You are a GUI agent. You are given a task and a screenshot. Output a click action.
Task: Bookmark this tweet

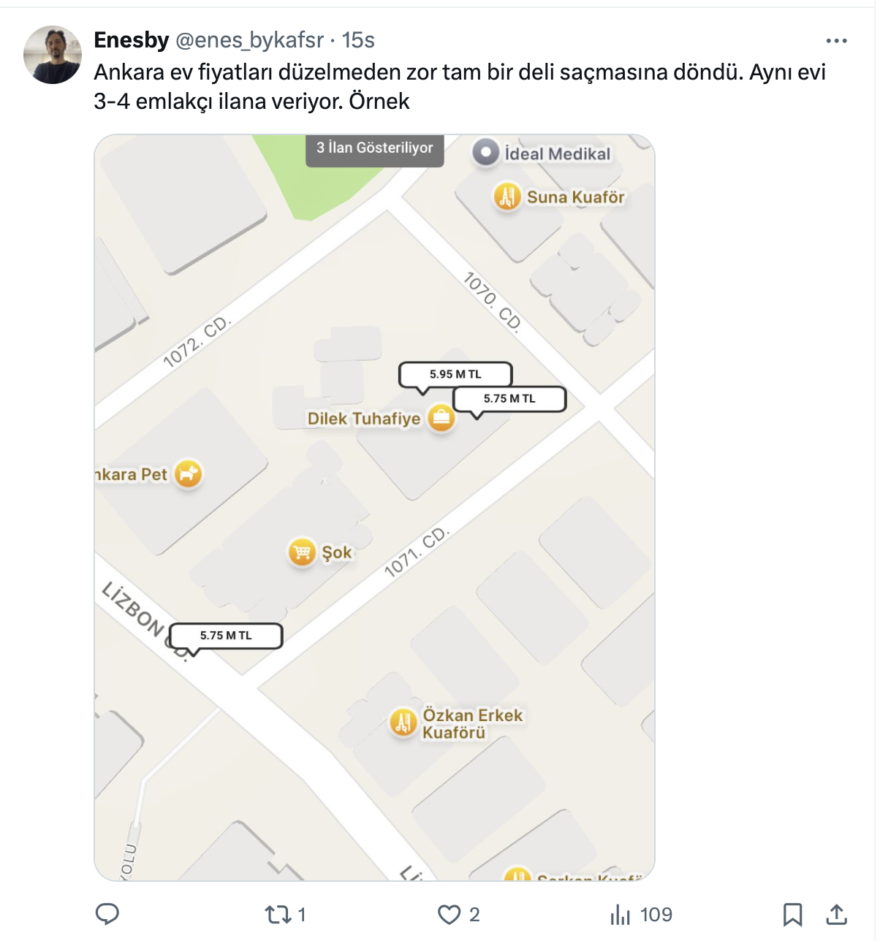[x=792, y=915]
